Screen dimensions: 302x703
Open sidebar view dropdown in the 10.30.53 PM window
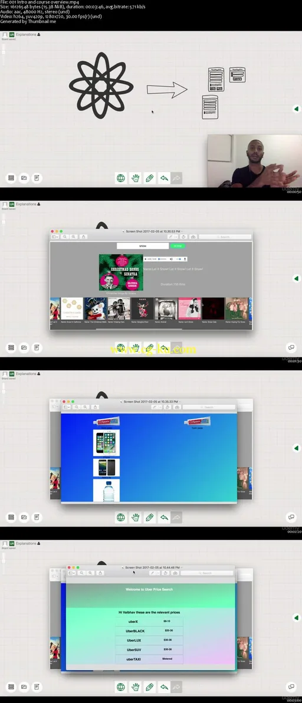coord(55,236)
